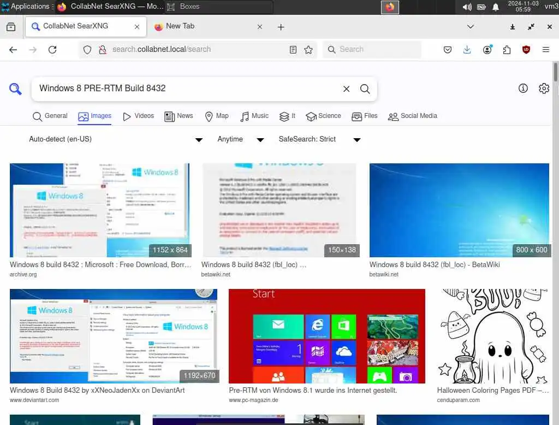Viewport: 559px width, 425px height.
Task: Switch to the Videos category
Action: [138, 116]
